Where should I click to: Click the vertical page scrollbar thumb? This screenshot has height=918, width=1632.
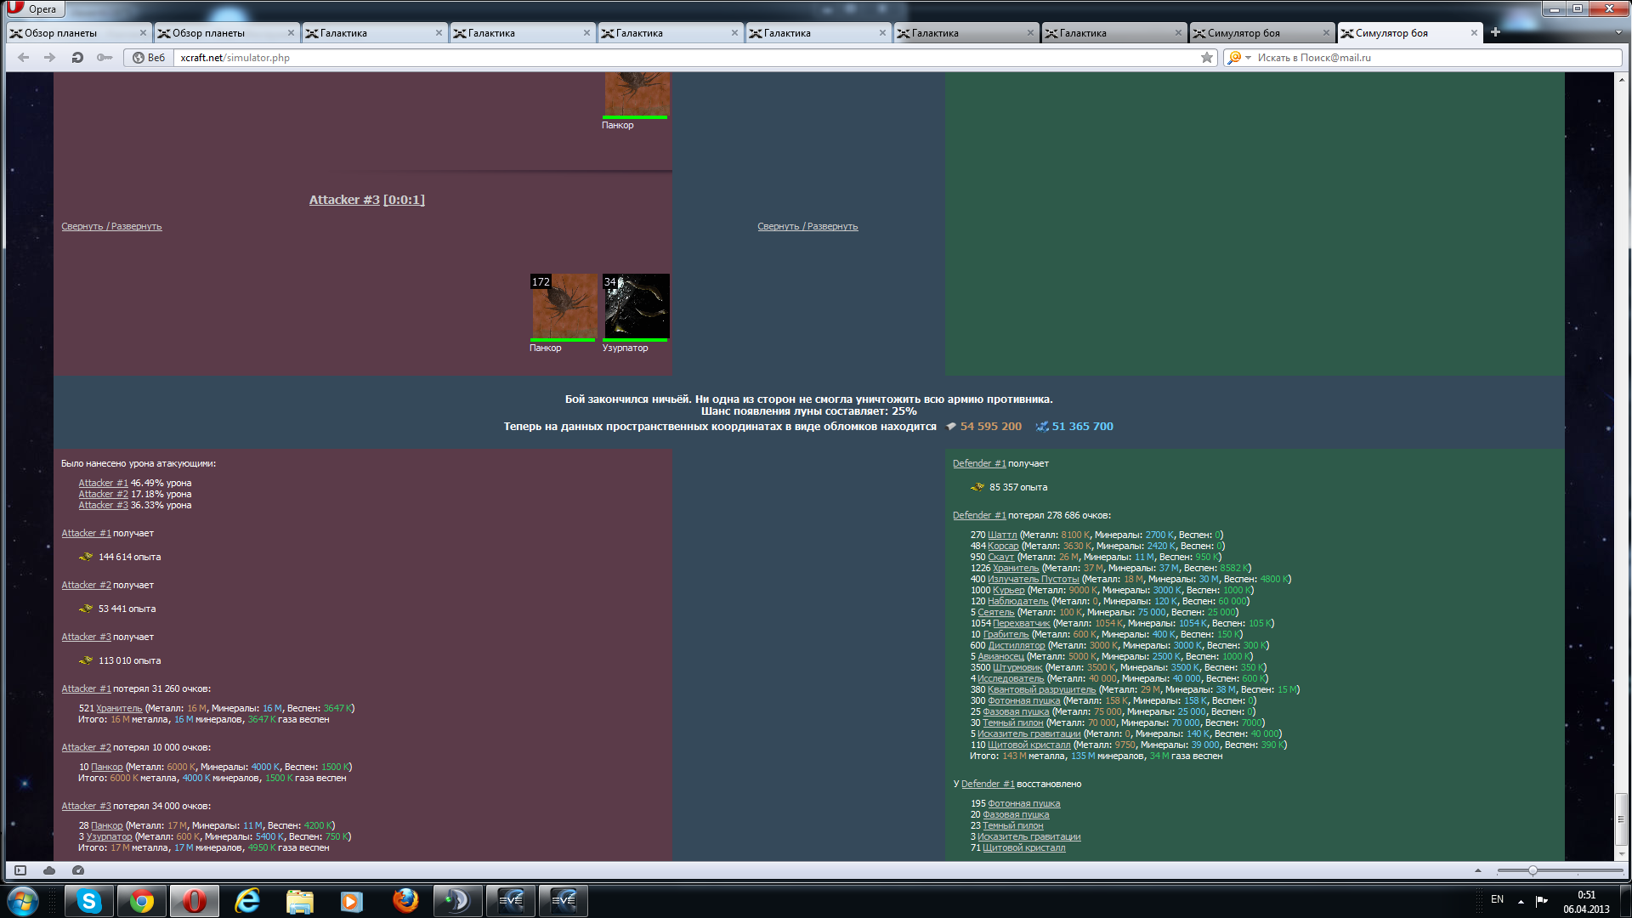1622,819
